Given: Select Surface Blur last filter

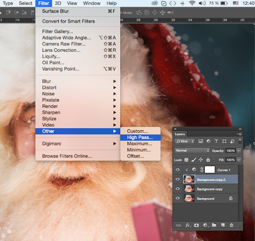Looking at the screenshot, I should click(78, 11).
